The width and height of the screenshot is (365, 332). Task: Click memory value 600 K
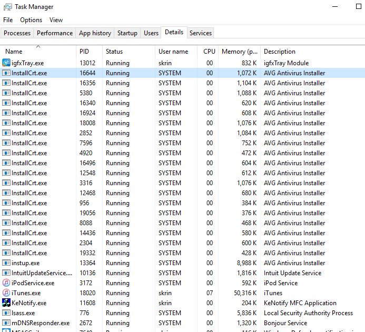[249, 243]
